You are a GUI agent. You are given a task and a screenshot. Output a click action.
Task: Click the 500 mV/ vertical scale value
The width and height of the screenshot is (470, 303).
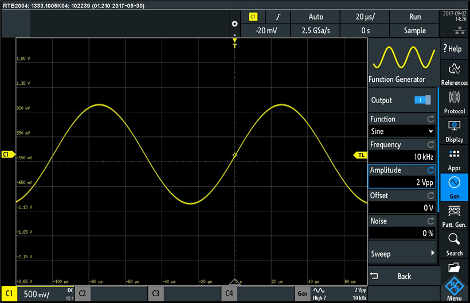[x=36, y=294]
